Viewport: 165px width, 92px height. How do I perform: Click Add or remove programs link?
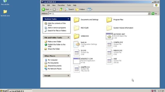point(57,28)
